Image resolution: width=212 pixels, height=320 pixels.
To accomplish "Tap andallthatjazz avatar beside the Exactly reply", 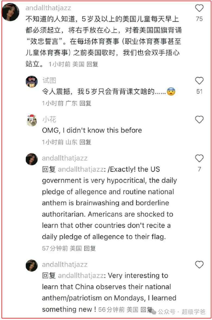I will click(32, 159).
